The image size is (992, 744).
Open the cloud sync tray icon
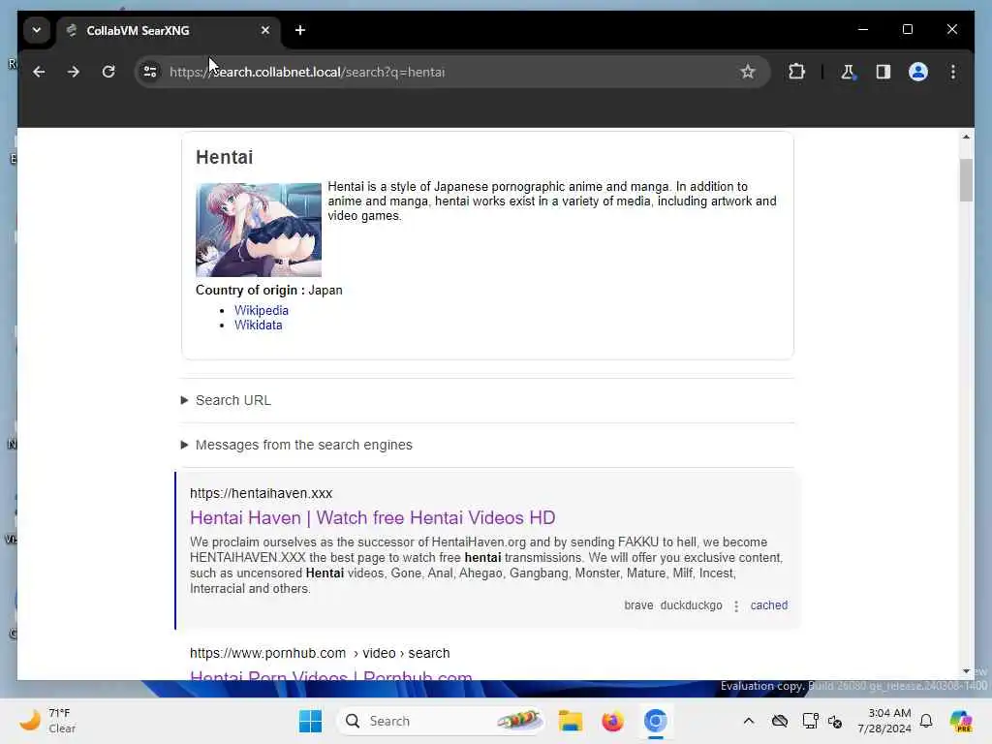coord(780,721)
